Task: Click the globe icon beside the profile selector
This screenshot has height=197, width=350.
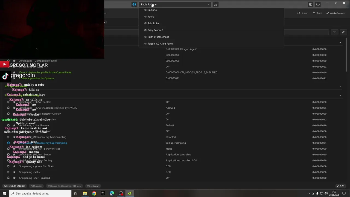Action: tap(134, 4)
